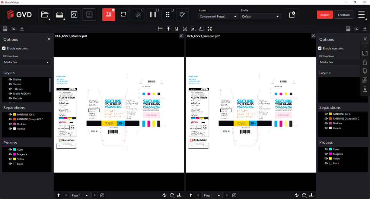Click the PANTONE 109 C swatch in left Separations

tap(14, 115)
